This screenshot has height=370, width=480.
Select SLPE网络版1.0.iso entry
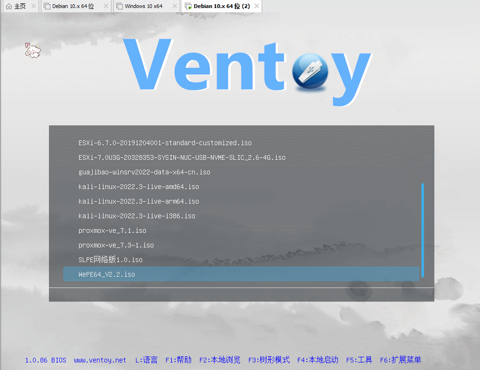point(241,260)
